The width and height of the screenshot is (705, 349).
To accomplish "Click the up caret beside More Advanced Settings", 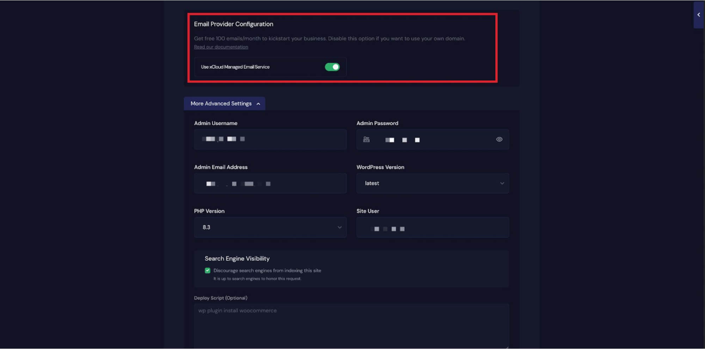I will pos(258,104).
